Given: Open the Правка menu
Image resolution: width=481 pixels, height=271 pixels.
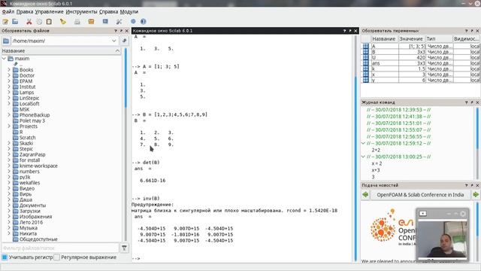Looking at the screenshot, I should pyautogui.click(x=25, y=12).
